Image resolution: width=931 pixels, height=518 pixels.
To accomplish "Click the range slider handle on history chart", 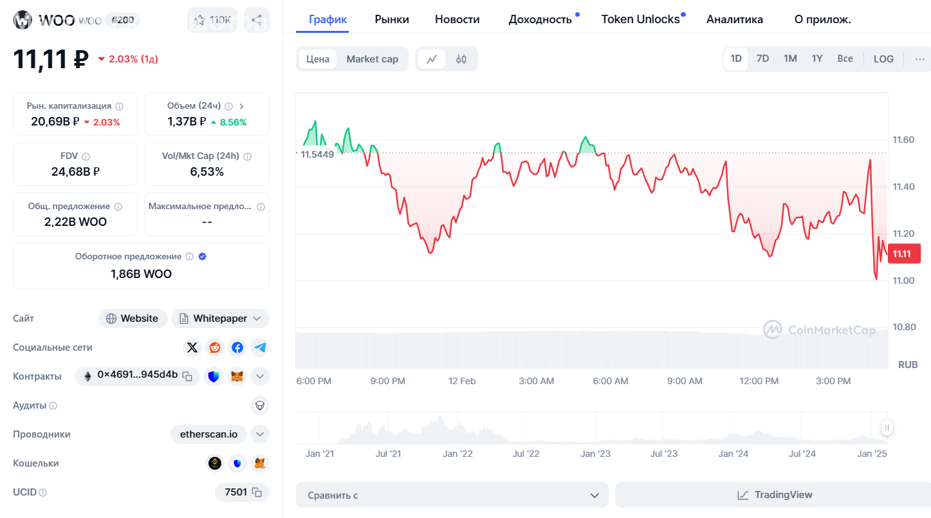I will coord(887,427).
